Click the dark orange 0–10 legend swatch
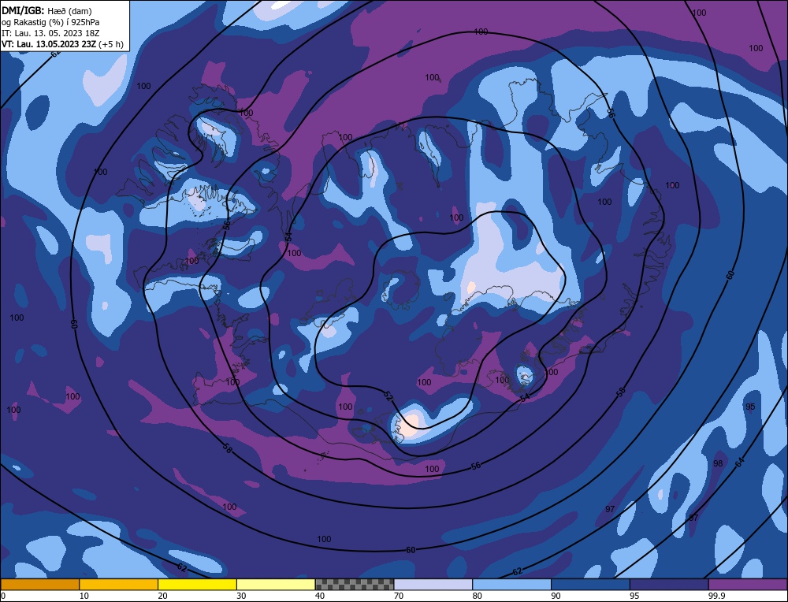Viewport: 788px width, 602px height. 40,585
